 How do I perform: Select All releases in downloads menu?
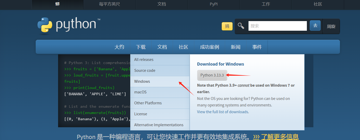pyautogui.click(x=160, y=60)
